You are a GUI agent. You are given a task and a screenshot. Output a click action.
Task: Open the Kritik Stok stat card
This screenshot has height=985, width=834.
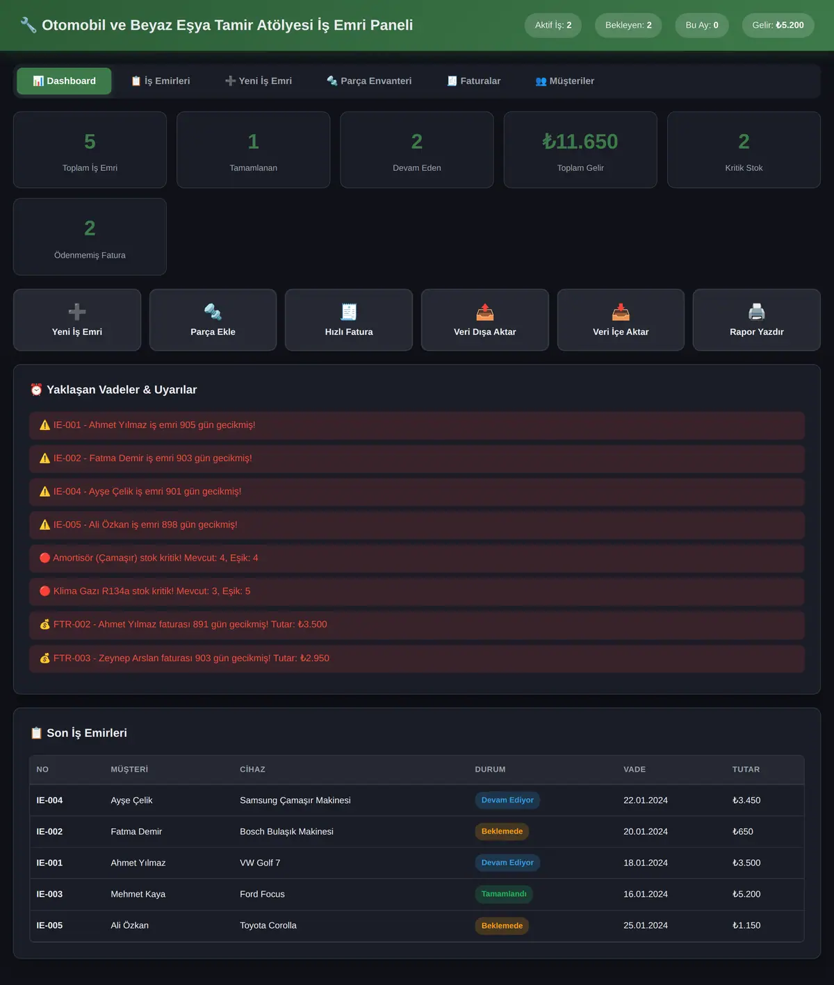click(x=744, y=150)
